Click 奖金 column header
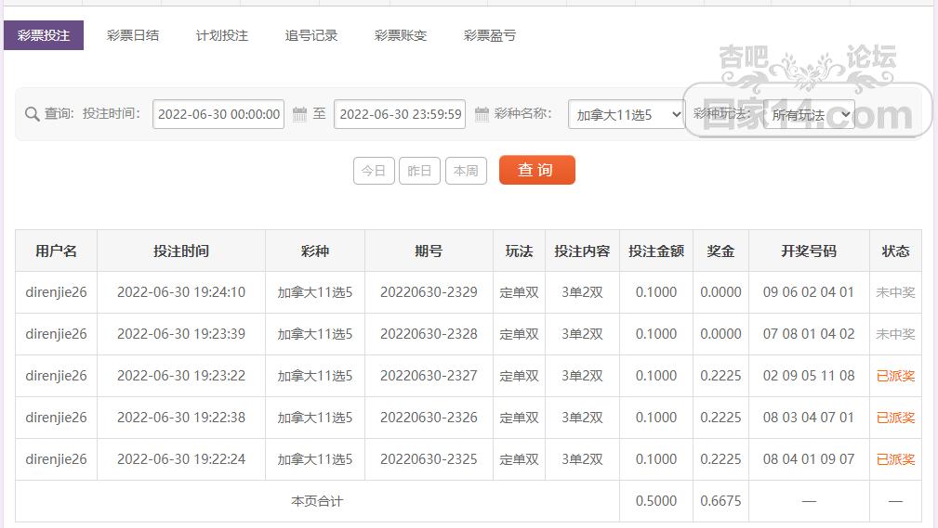The height and width of the screenshot is (528, 938). 720,251
